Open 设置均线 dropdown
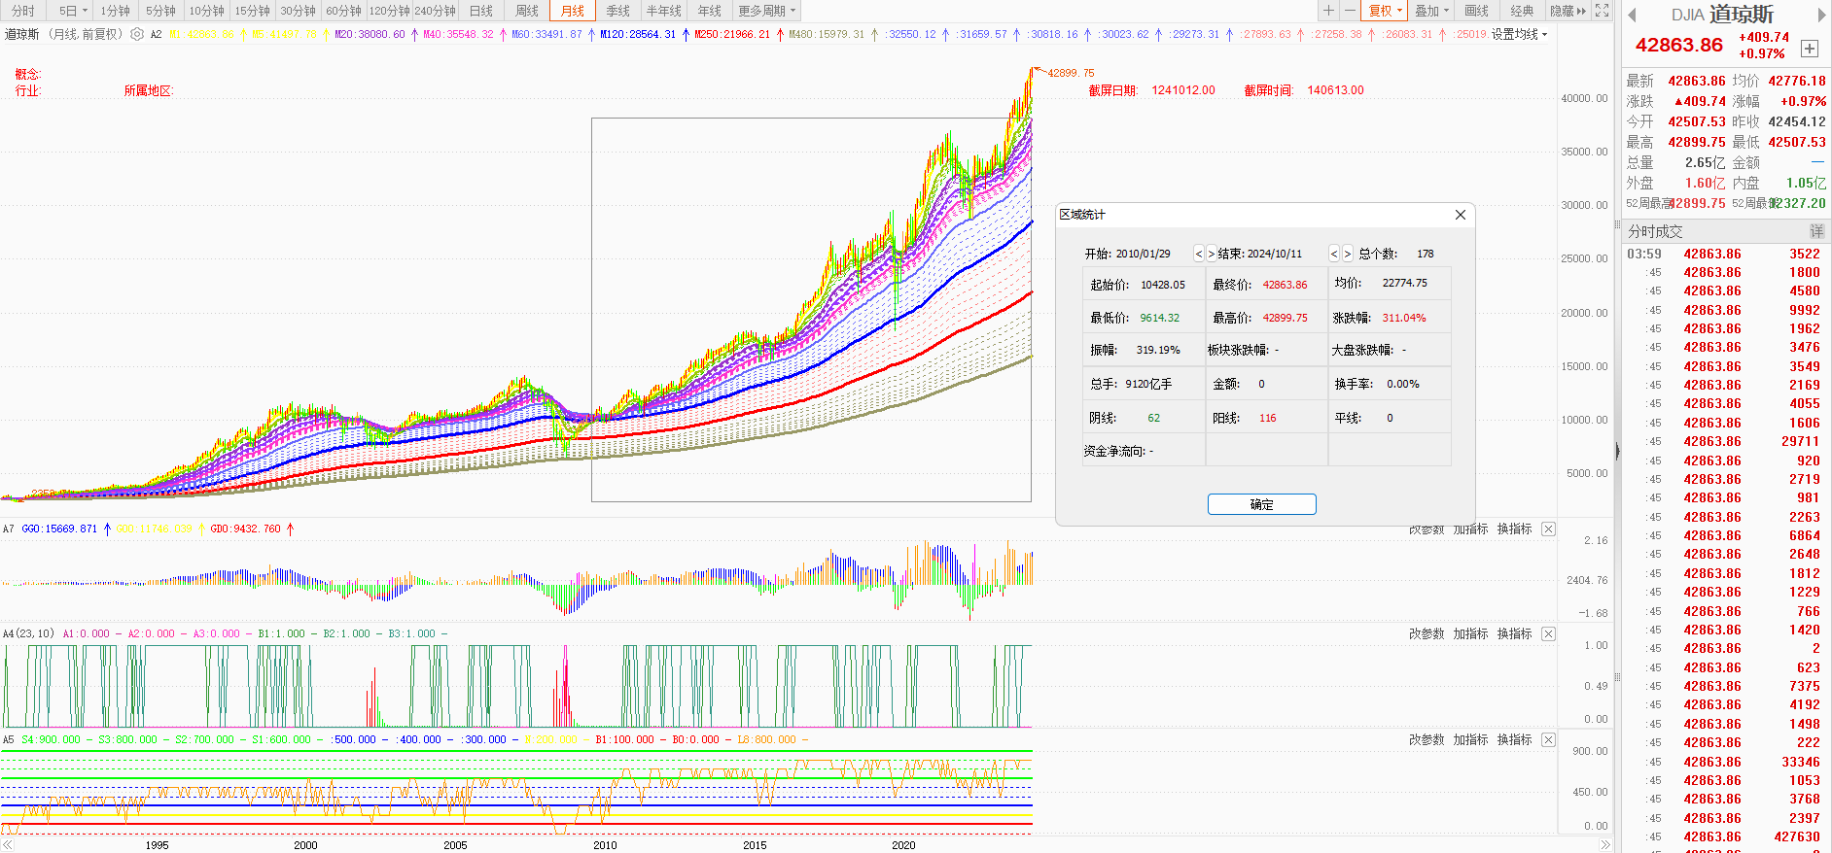The height and width of the screenshot is (853, 1832). [x=1519, y=34]
